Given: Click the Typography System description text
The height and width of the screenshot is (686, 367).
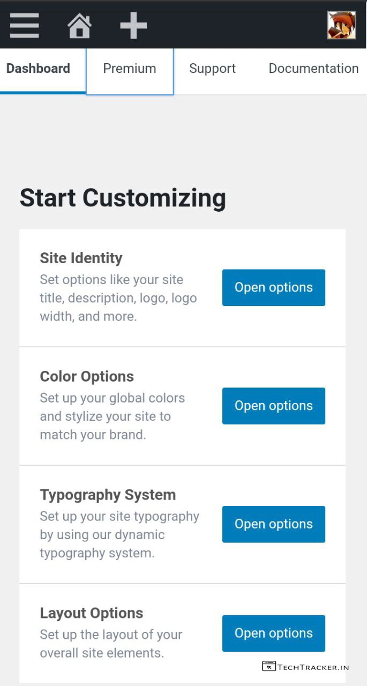Looking at the screenshot, I should pos(119,535).
